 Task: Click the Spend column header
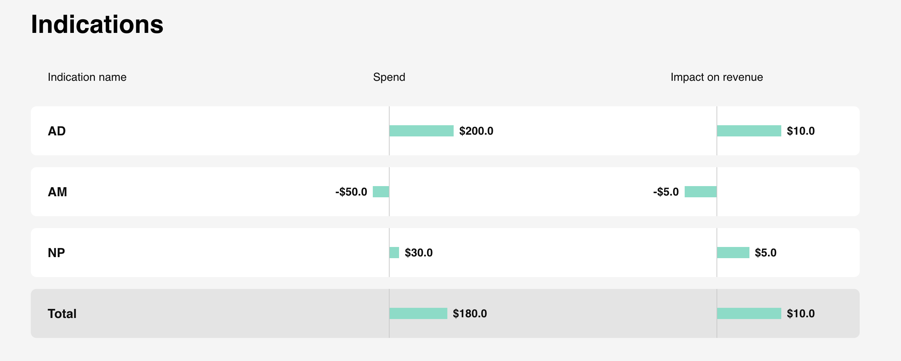389,77
